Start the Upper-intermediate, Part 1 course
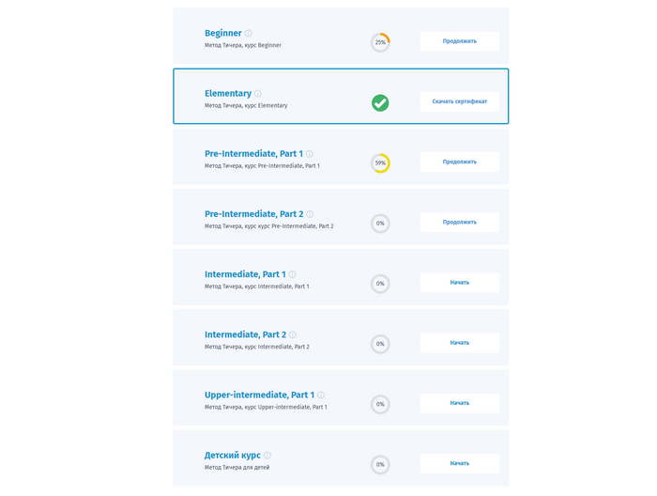This screenshot has height=496, width=657. pos(459,403)
